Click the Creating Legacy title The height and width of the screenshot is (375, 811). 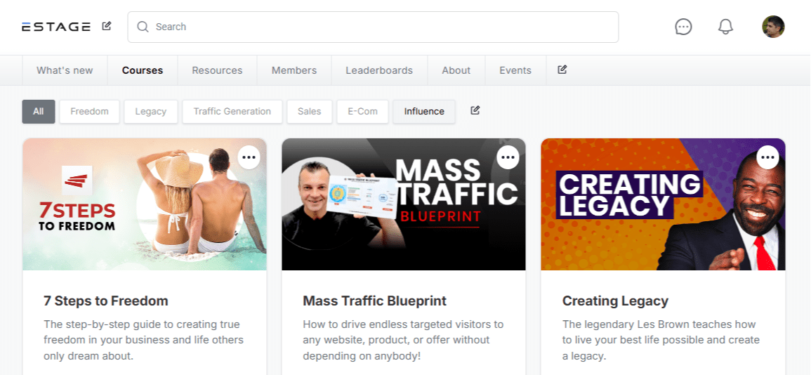(x=615, y=301)
